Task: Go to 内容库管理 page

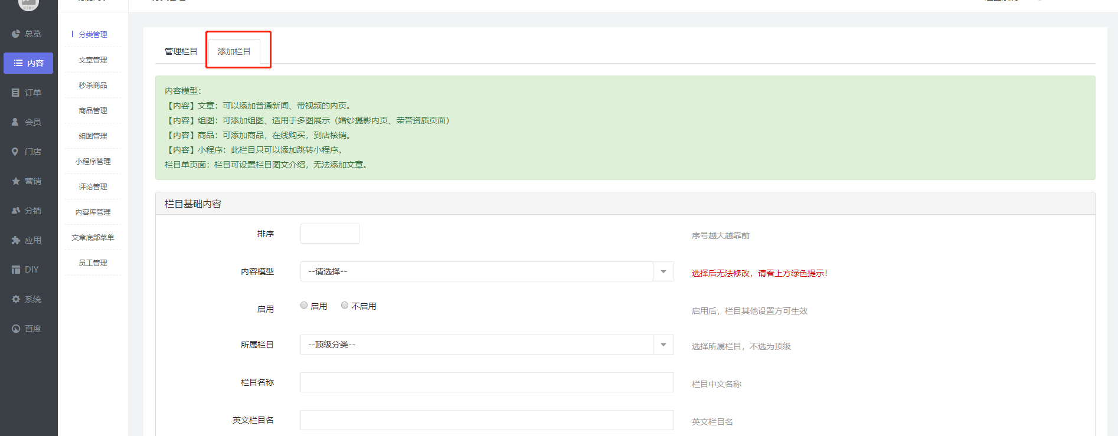Action: pos(93,212)
